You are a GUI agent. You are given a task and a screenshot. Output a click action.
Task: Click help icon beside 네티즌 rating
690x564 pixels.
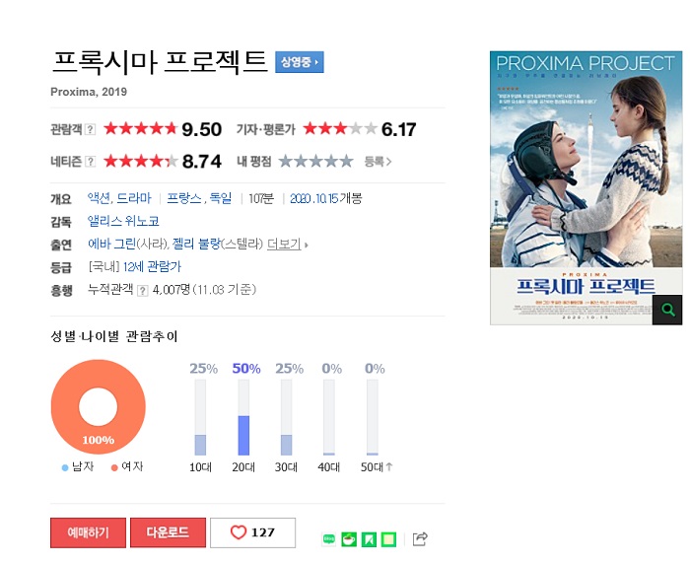(x=91, y=162)
